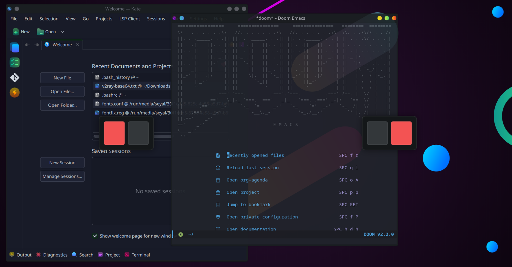Open Kate's Selection menu

[x=49, y=19]
